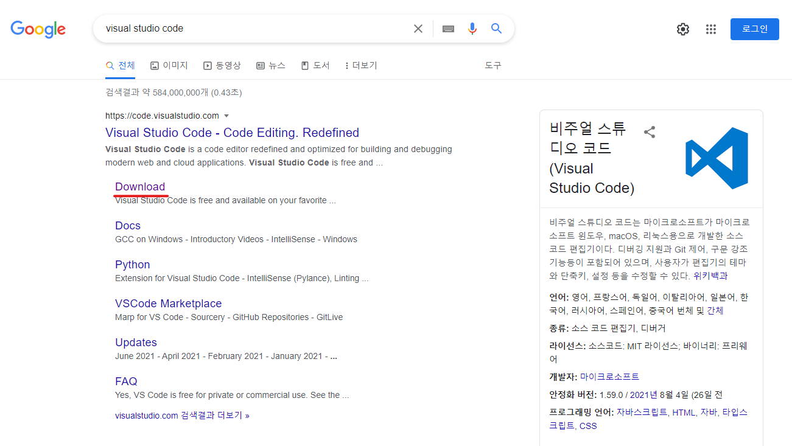Open the 도구 search tools

pyautogui.click(x=493, y=66)
